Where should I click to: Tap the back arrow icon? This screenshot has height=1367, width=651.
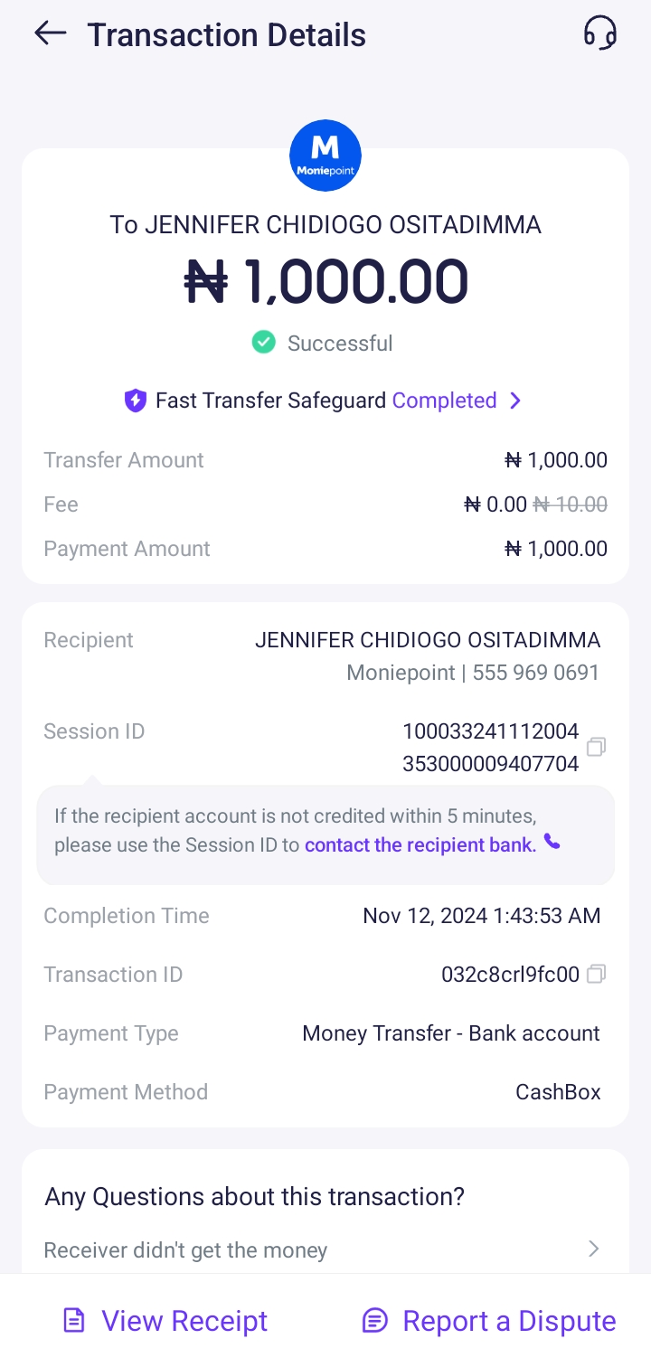click(x=51, y=33)
